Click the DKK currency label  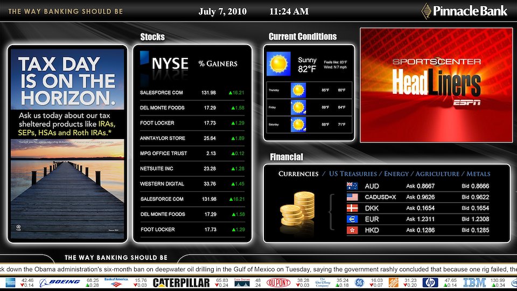coord(372,208)
